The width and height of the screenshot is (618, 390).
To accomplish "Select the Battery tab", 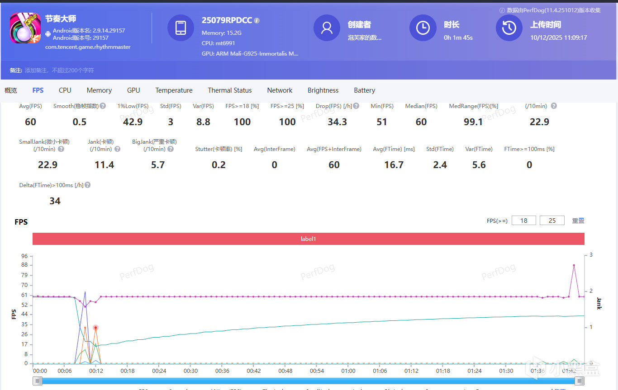I will [364, 90].
